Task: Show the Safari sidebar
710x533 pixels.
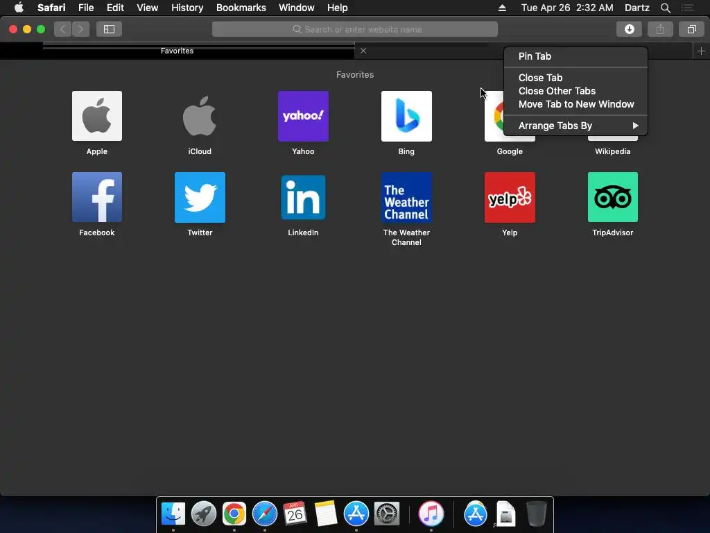Action: (109, 29)
